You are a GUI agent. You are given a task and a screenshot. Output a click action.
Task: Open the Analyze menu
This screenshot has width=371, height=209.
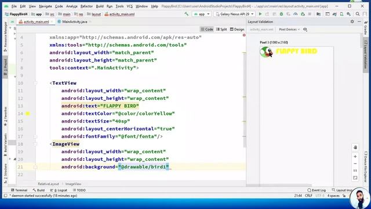72,6
